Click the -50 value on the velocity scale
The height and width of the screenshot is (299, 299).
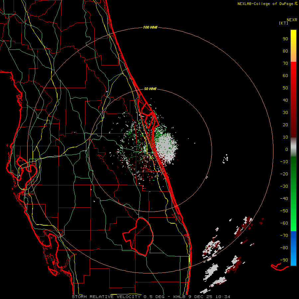284,211
